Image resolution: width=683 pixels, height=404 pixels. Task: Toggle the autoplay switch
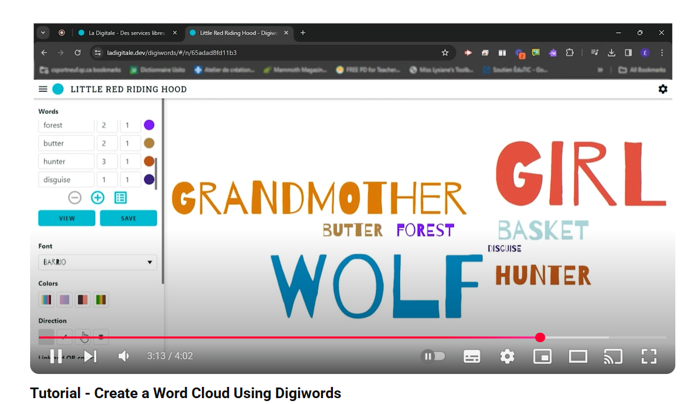(434, 356)
